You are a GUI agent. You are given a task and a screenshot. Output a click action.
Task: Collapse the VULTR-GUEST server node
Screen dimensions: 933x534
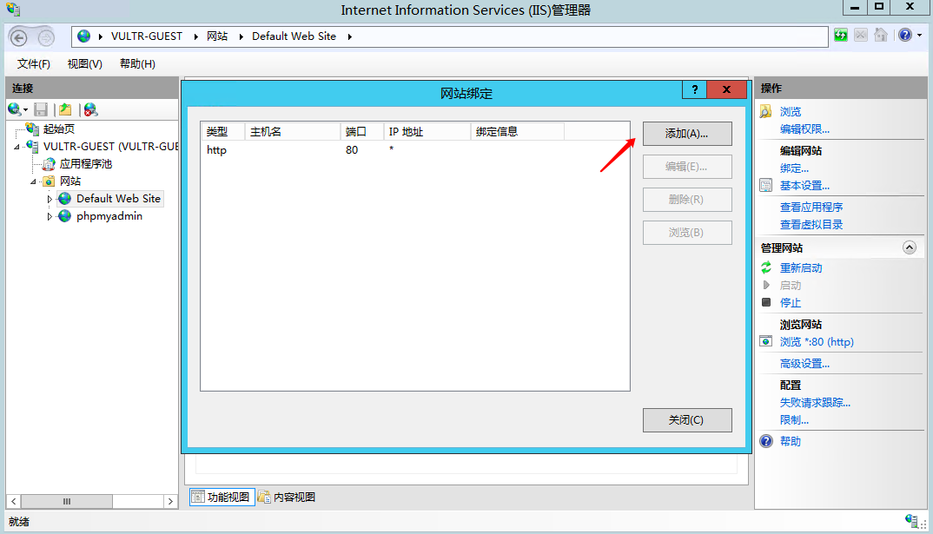(17, 146)
